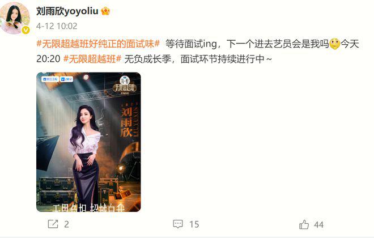
Task: Open the profile avatar of 刘雨欣yoyoliu
Action: [15, 19]
